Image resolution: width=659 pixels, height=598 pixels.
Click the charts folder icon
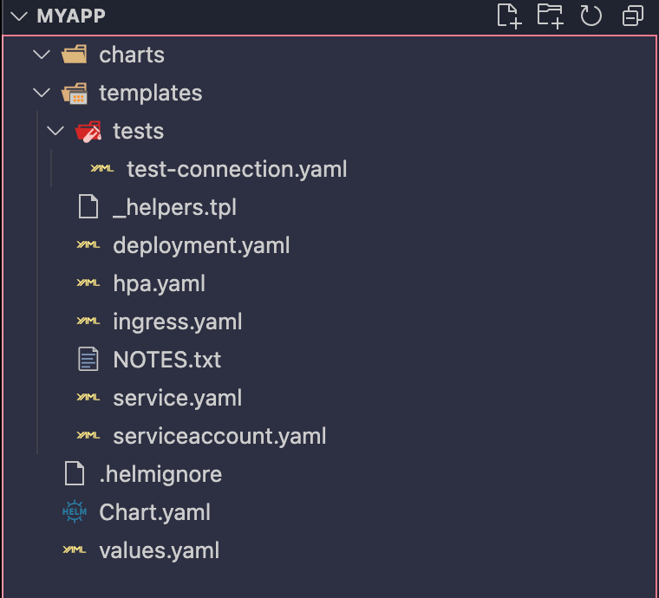tap(75, 55)
